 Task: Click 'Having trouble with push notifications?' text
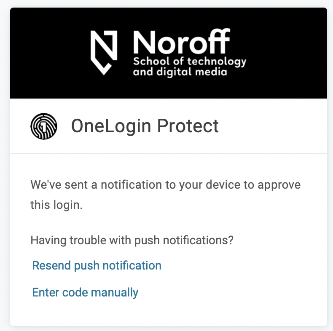pyautogui.click(x=132, y=240)
